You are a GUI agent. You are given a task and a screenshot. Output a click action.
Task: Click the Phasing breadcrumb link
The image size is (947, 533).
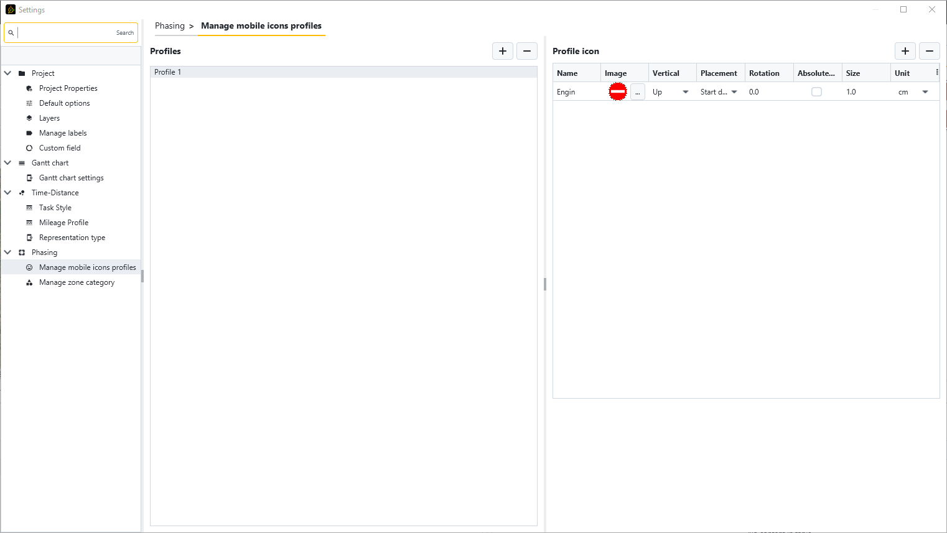click(x=170, y=26)
